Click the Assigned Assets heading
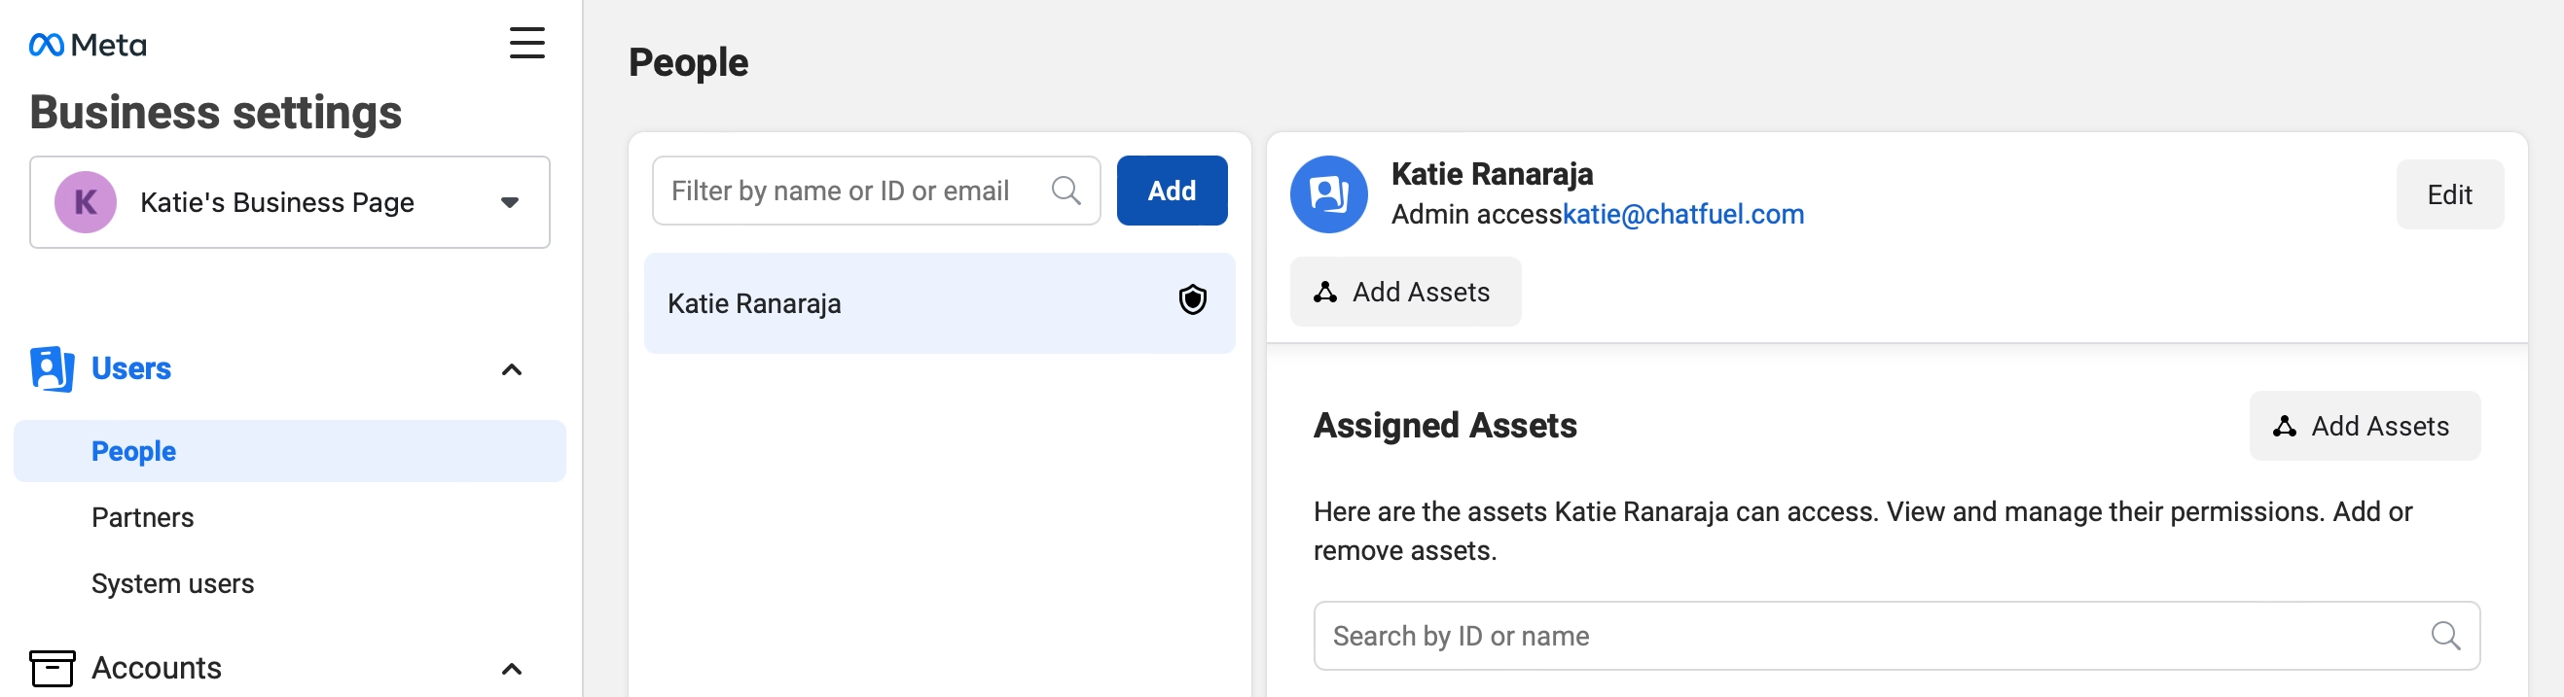 (x=1445, y=426)
